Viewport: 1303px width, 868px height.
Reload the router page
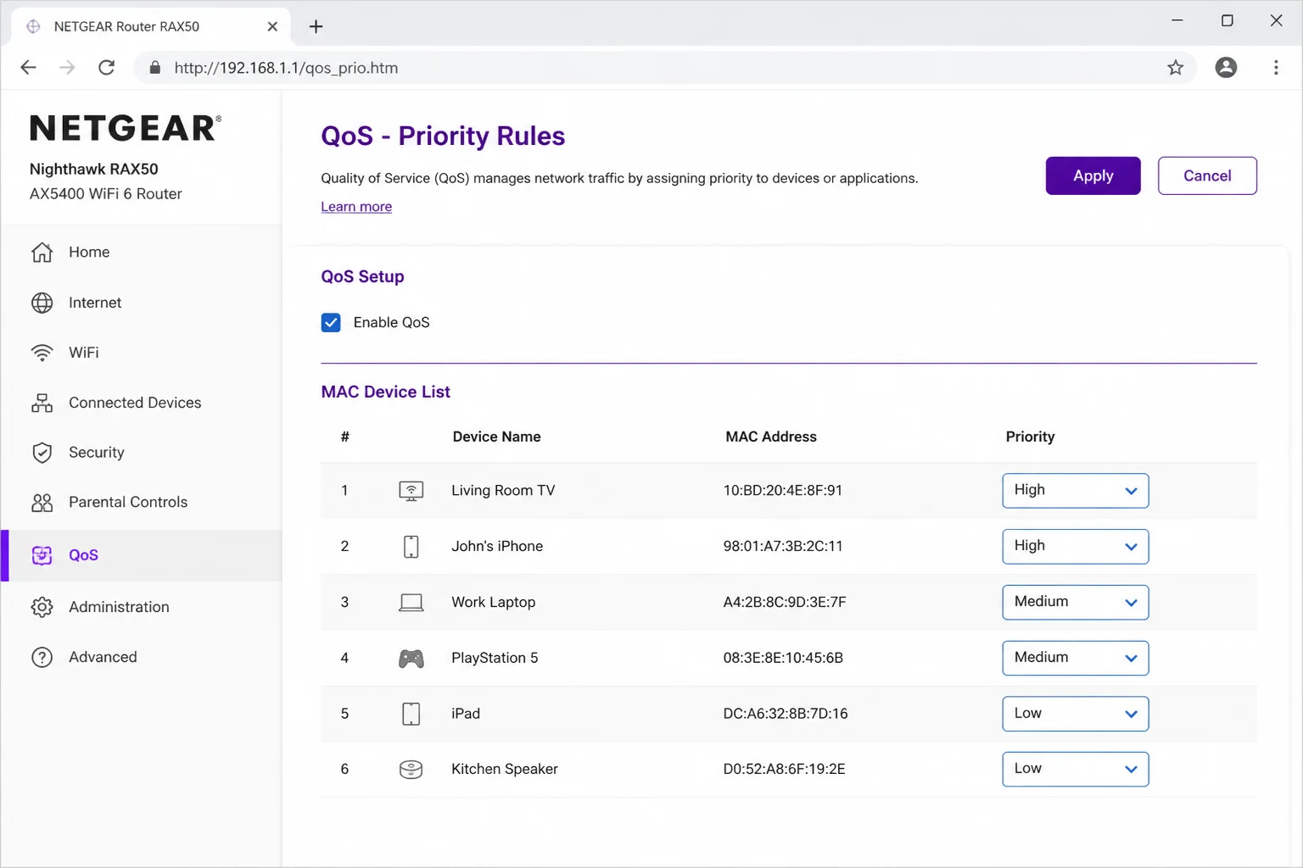(106, 68)
